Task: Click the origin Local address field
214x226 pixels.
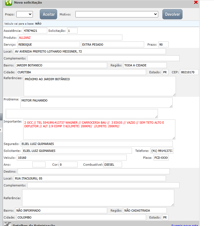Action: click(90, 51)
